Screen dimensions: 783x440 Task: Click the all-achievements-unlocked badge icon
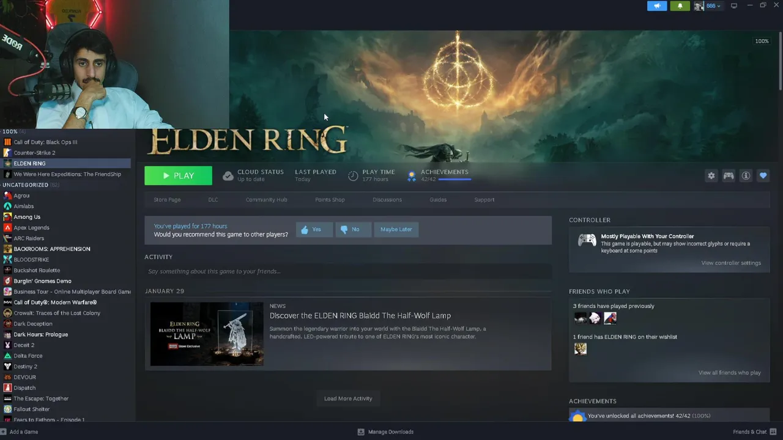(x=577, y=417)
